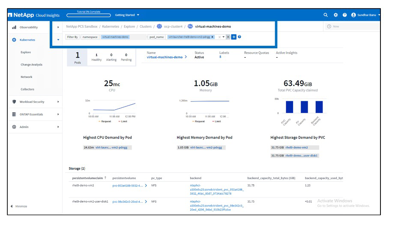Minimize the left sidebar

(x=19, y=206)
